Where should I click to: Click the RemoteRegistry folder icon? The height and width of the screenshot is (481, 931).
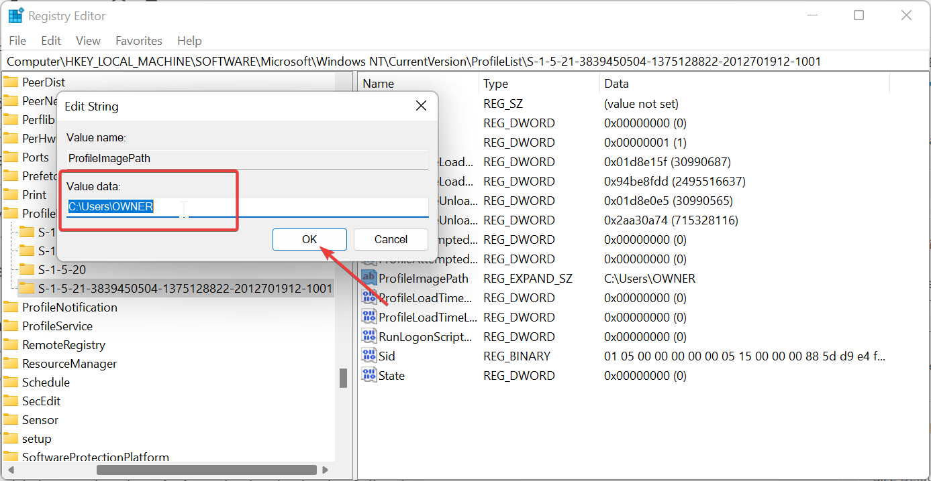[x=10, y=345]
